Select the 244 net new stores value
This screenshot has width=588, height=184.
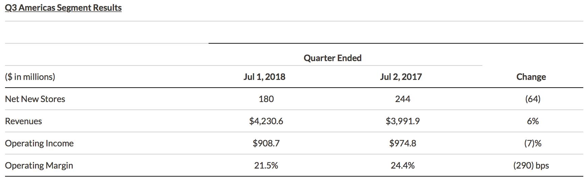(x=403, y=99)
